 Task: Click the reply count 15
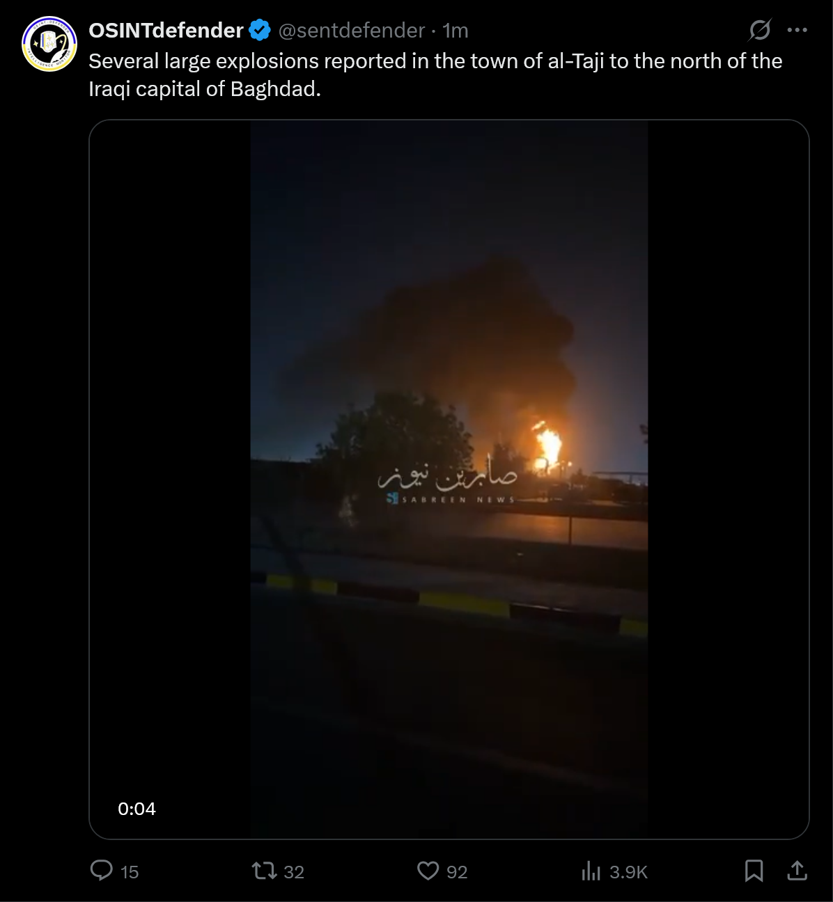(x=130, y=872)
